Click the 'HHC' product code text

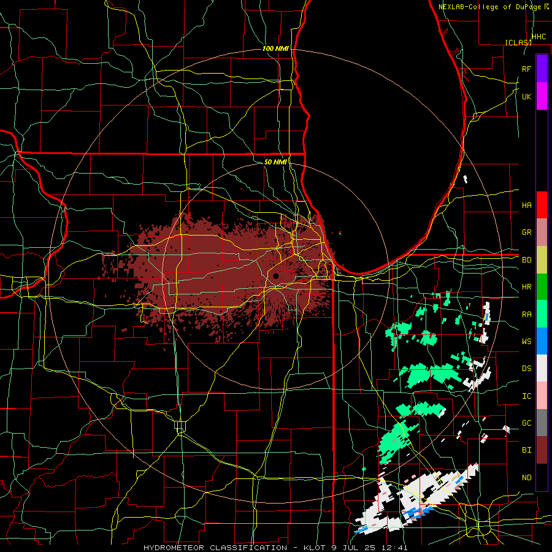539,36
